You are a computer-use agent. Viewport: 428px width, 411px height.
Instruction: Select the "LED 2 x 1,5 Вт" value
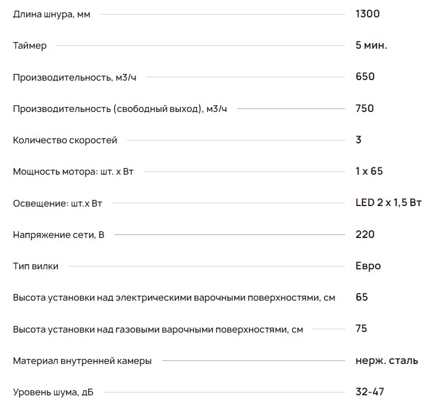(389, 203)
